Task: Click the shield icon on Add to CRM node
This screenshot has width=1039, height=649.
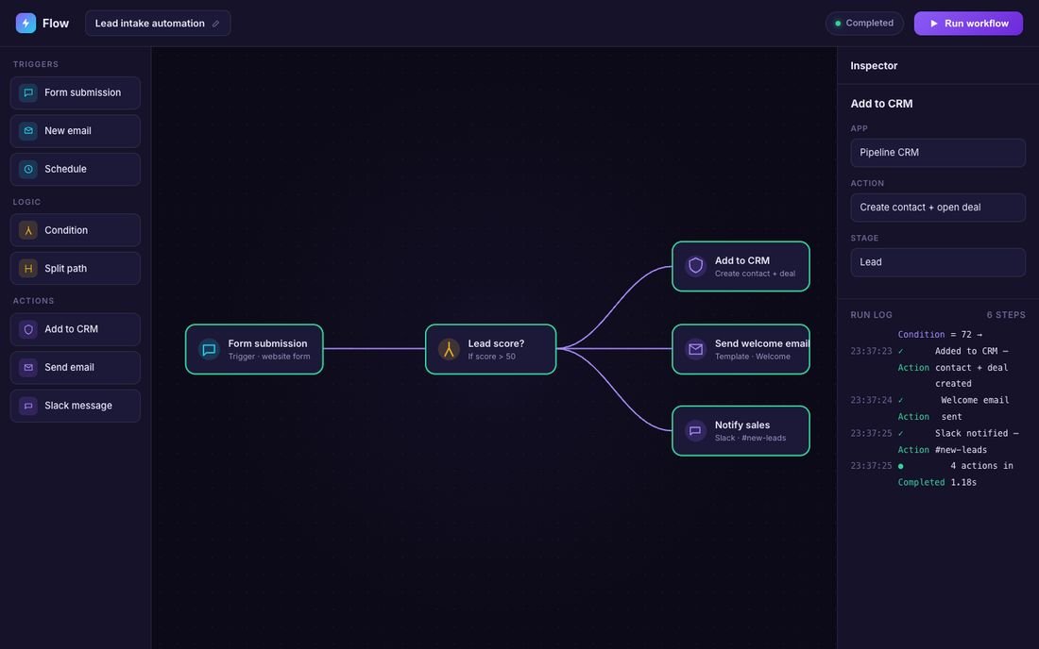Action: click(x=695, y=266)
